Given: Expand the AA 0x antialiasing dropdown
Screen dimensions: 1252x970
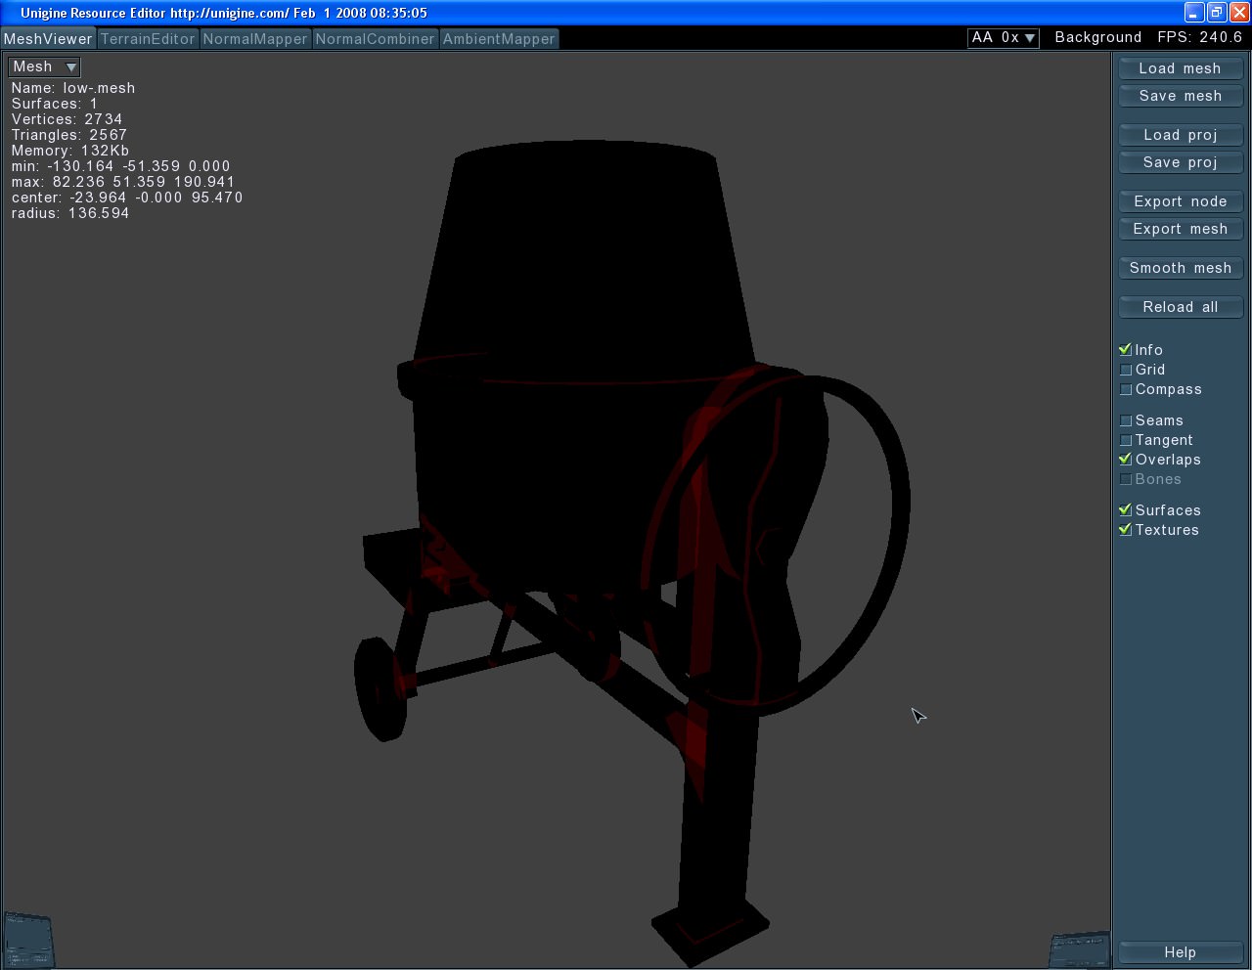Looking at the screenshot, I should pos(1003,37).
